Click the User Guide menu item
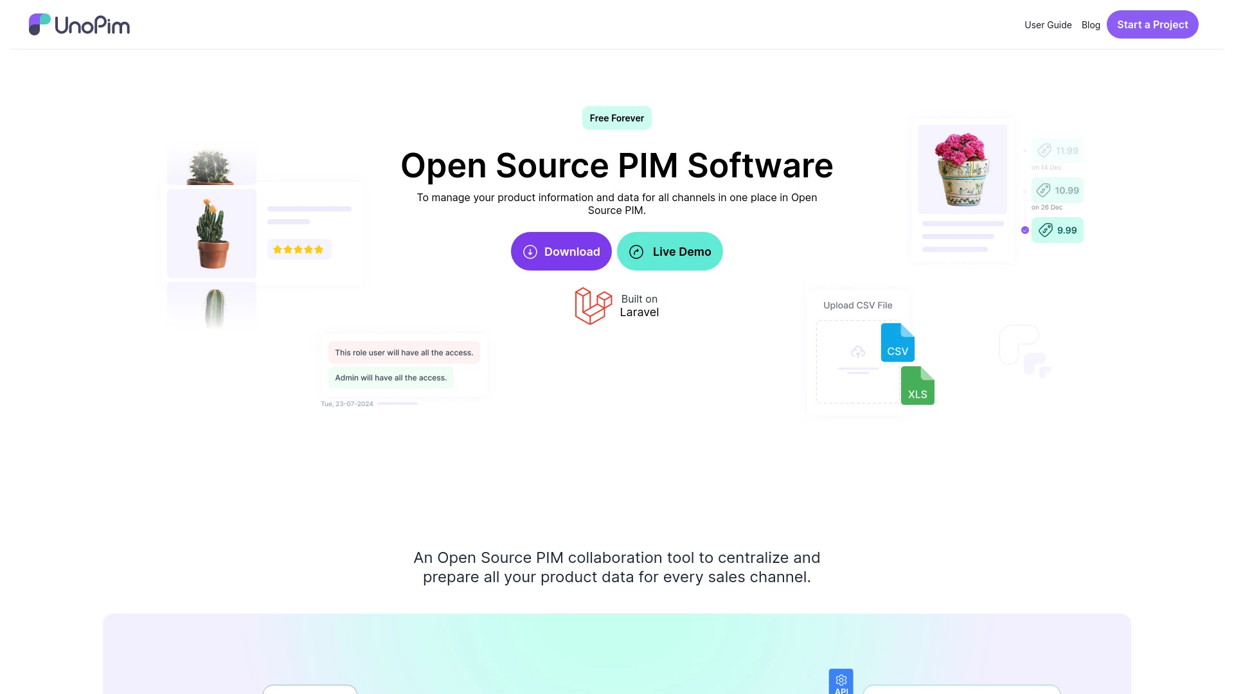The image size is (1234, 694). point(1048,24)
